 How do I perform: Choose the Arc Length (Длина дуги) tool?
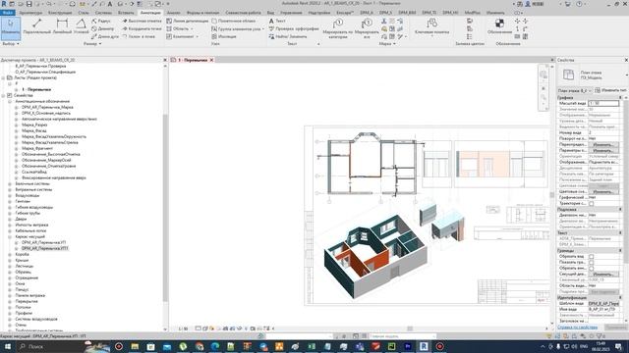click(105, 36)
